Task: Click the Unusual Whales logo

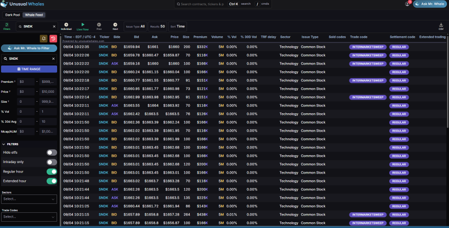Action: 23,4
